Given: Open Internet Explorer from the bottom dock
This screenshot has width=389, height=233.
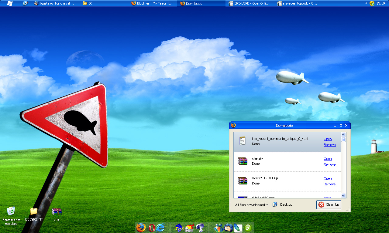Looking at the screenshot, I should (x=160, y=228).
